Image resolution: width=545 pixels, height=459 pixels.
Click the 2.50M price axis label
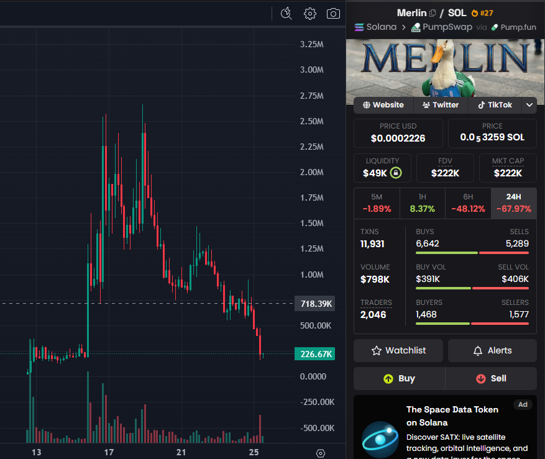tap(312, 121)
